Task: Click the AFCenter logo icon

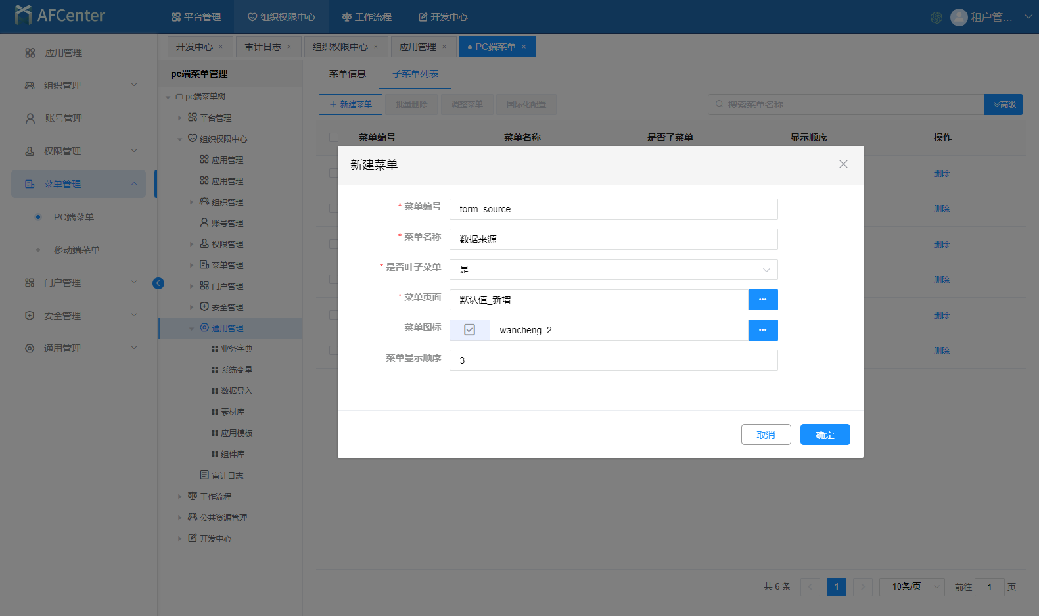Action: (23, 15)
